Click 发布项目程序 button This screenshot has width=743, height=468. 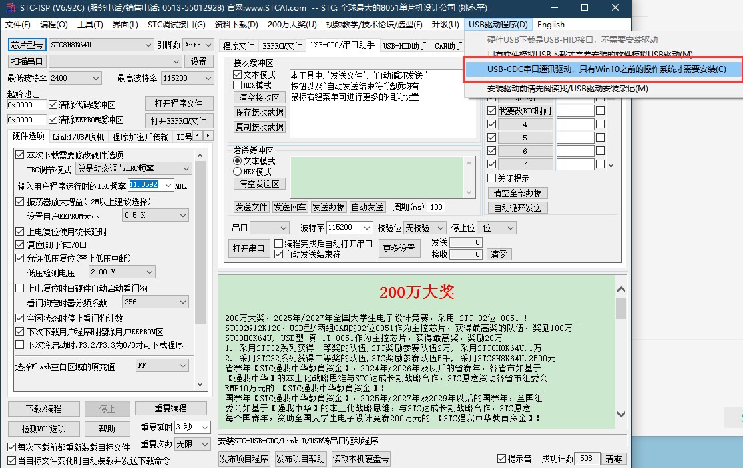[244, 459]
